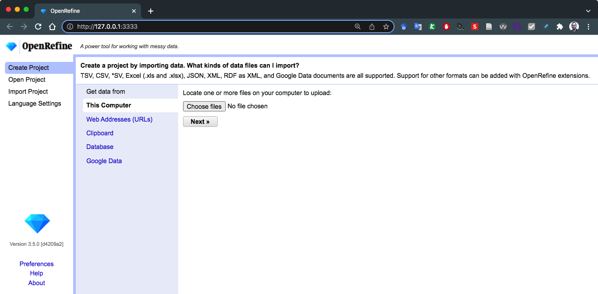Select This Computer as data source
This screenshot has height=294, width=598.
click(x=130, y=105)
